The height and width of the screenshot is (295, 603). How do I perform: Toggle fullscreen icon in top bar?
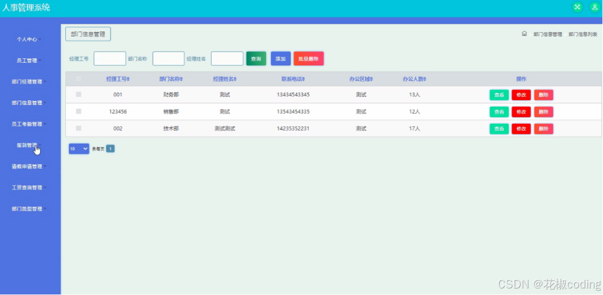(x=577, y=7)
